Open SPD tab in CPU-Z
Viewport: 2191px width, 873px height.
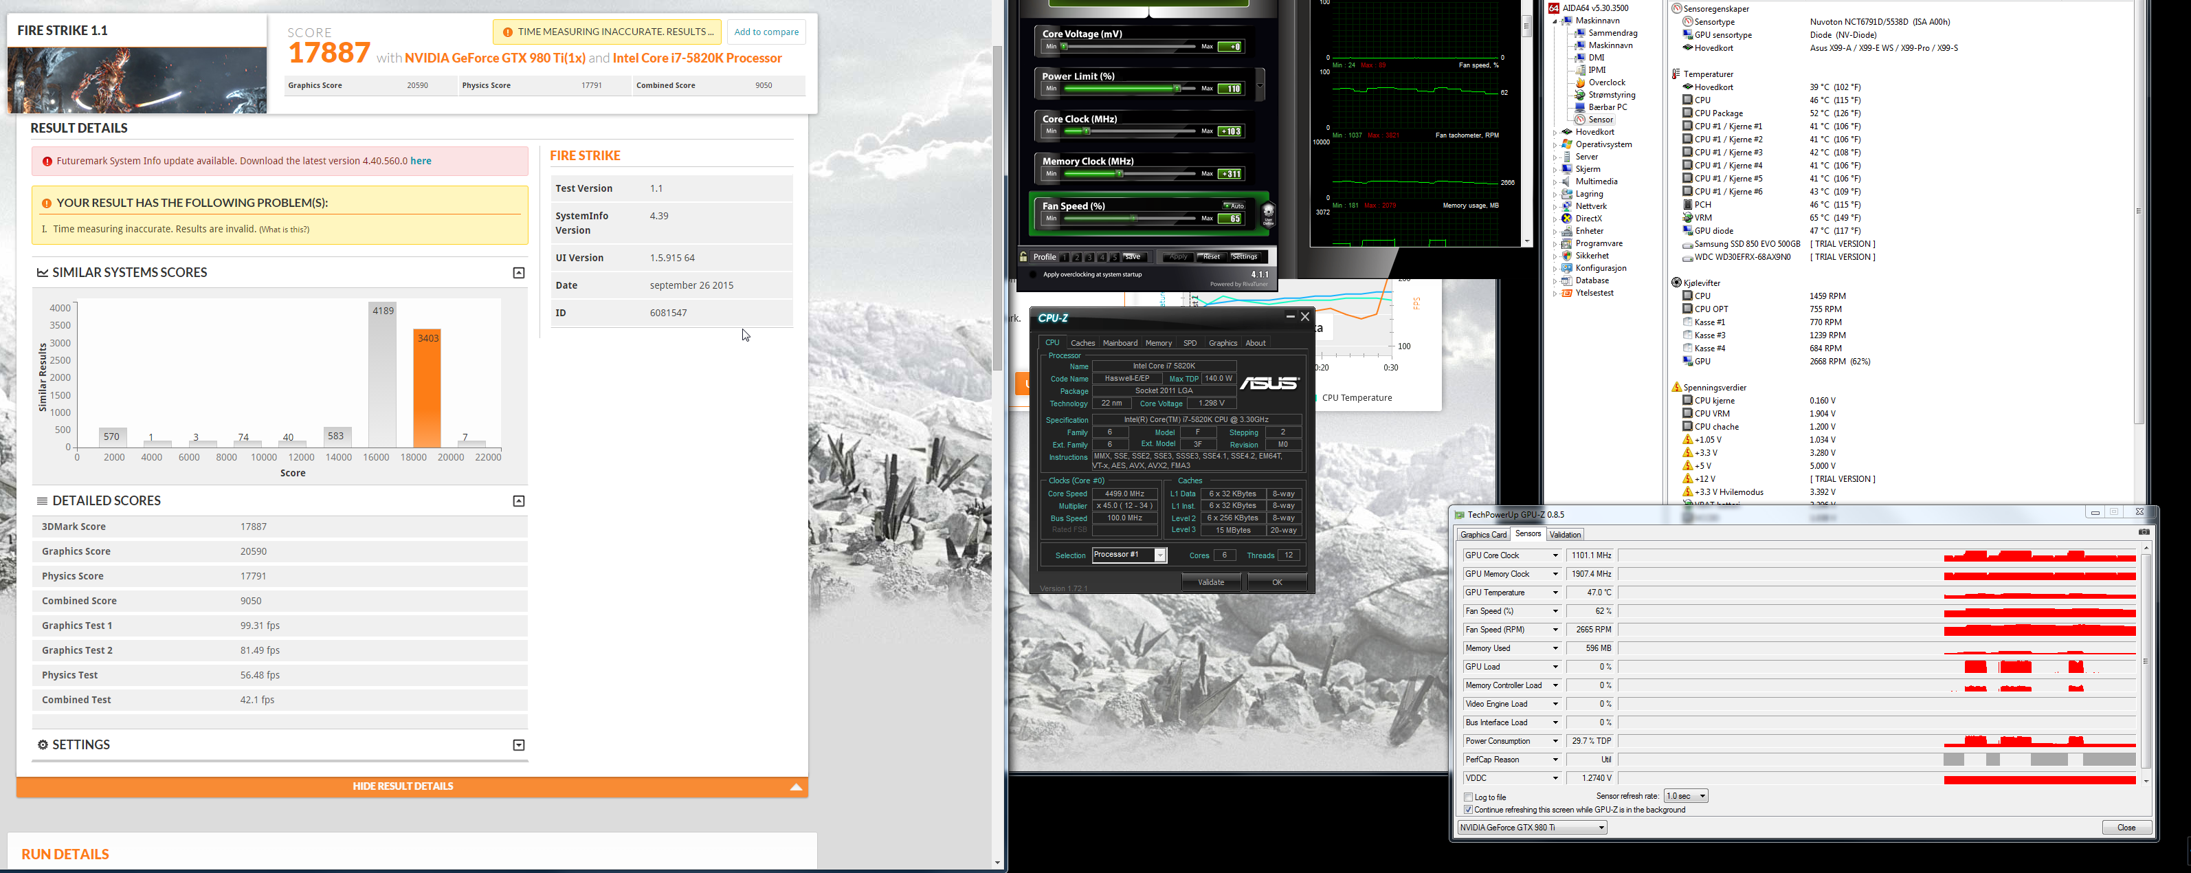click(x=1190, y=343)
